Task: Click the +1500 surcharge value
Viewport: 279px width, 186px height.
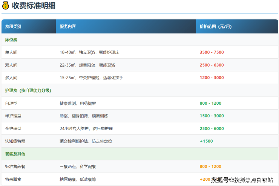Action: pyautogui.click(x=206, y=141)
